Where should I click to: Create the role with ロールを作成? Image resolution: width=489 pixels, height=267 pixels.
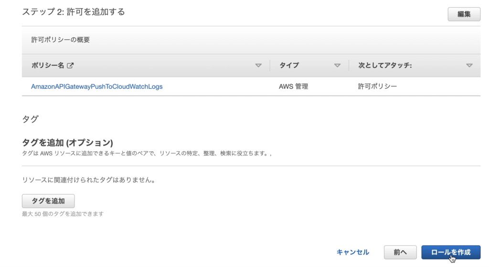click(451, 252)
